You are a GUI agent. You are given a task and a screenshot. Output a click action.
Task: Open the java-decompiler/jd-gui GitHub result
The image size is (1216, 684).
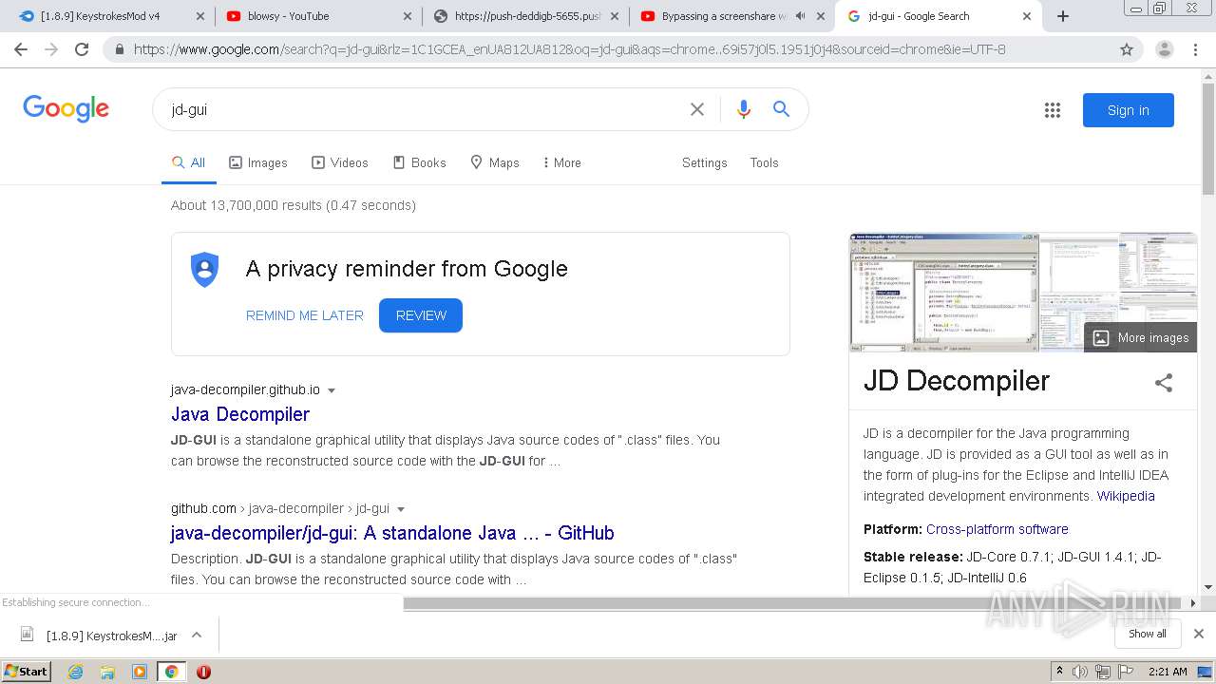(392, 533)
